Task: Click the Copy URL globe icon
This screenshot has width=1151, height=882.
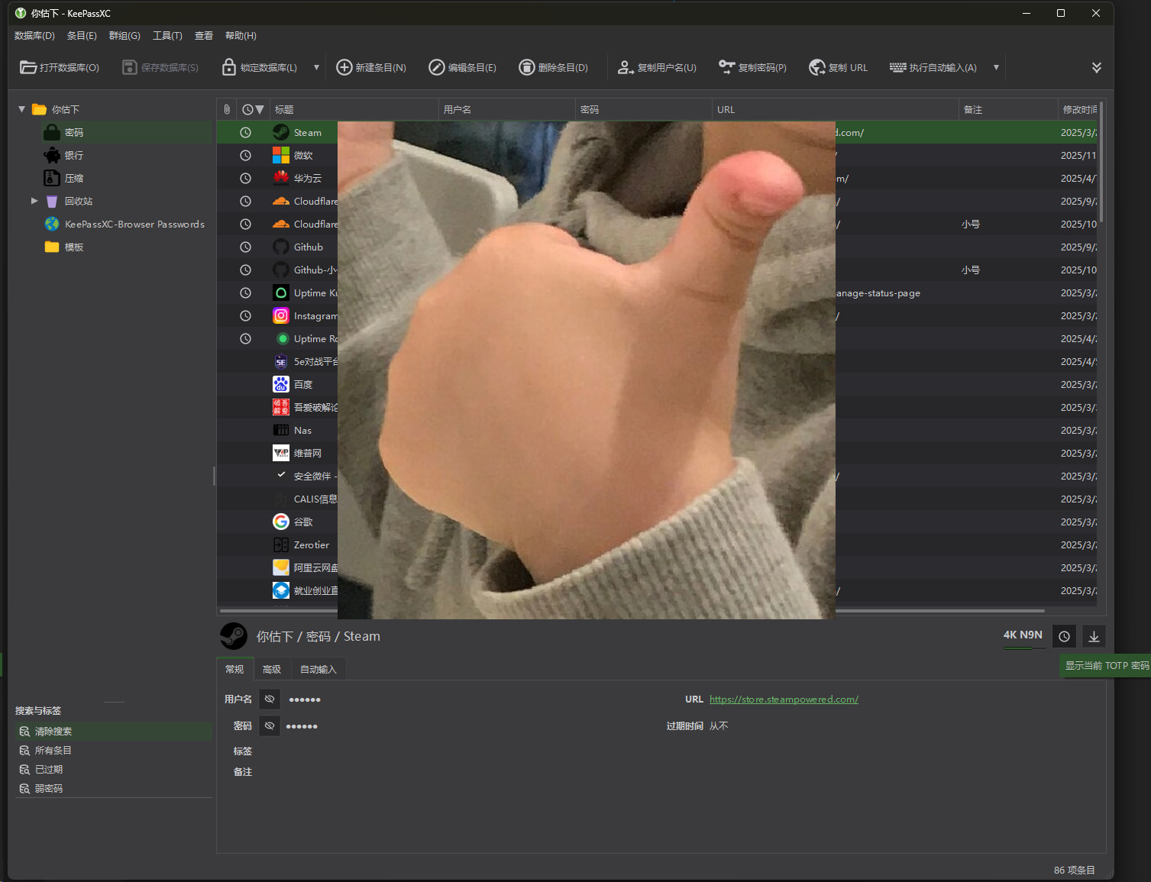Action: pos(817,67)
